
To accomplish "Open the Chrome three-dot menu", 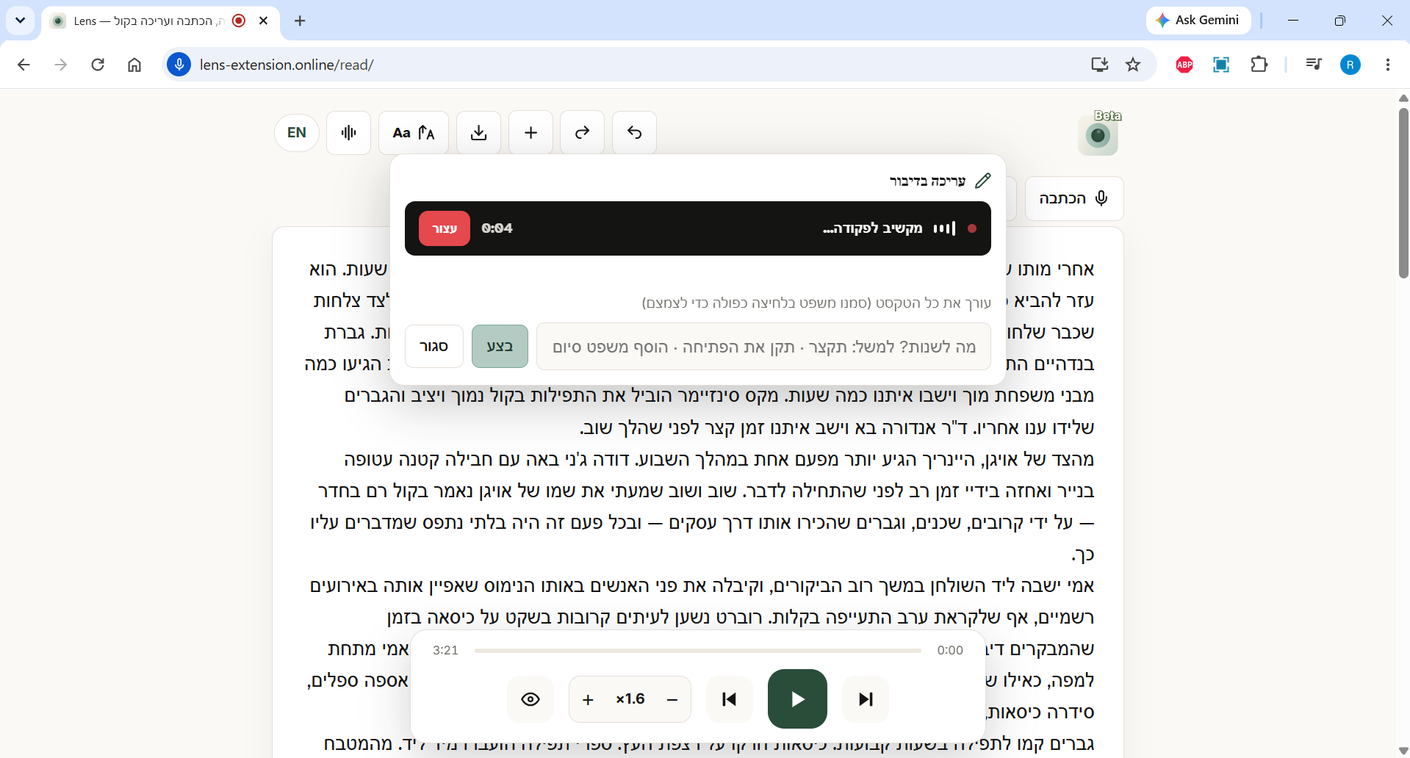I will pyautogui.click(x=1388, y=65).
